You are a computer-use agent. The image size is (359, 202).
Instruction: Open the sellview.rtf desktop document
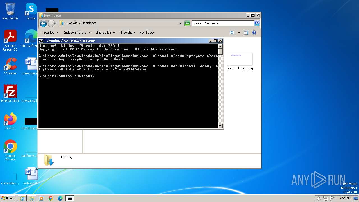click(x=31, y=176)
